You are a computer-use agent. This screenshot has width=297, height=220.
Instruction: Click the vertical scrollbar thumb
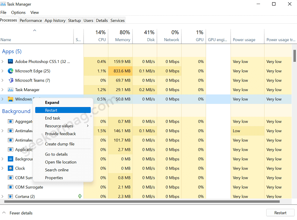294,56
